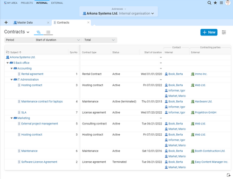The image size is (233, 179).
Task: Click the MY AREA icon in top navigation
Action: (5, 3)
